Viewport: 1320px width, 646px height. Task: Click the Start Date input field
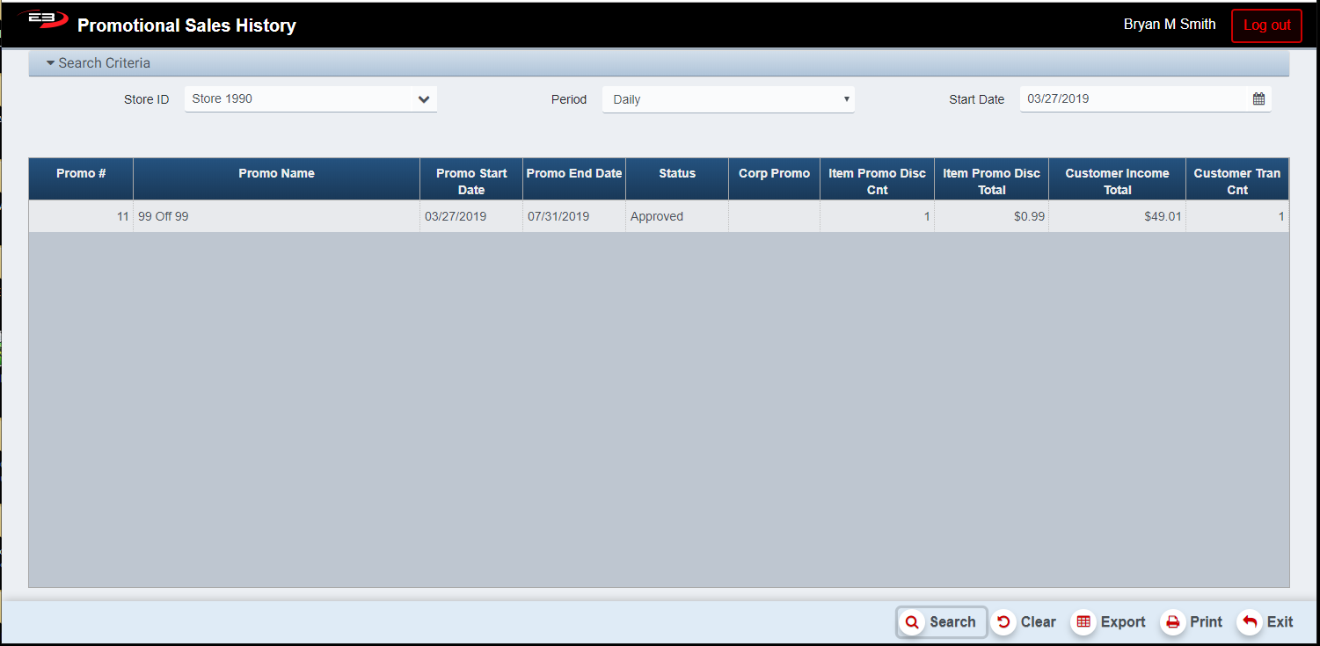[1133, 99]
